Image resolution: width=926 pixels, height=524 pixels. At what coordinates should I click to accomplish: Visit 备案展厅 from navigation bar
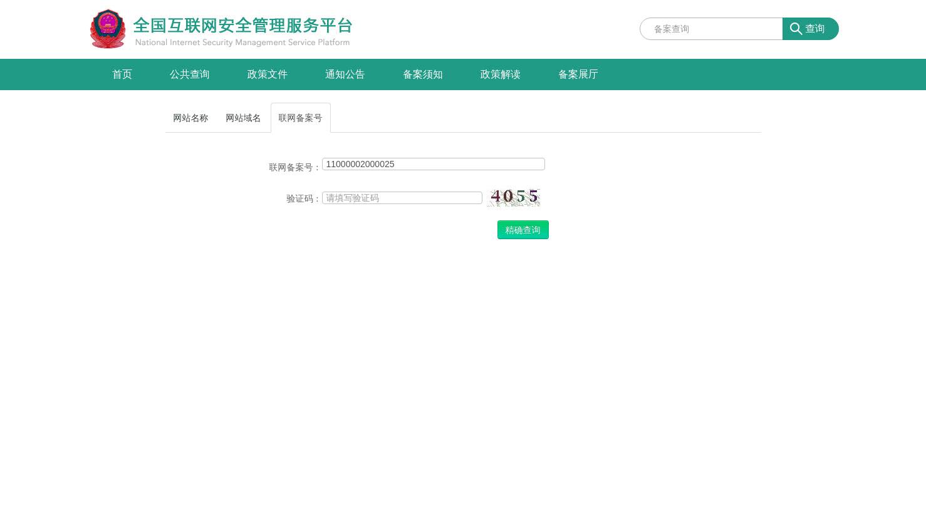tap(578, 74)
